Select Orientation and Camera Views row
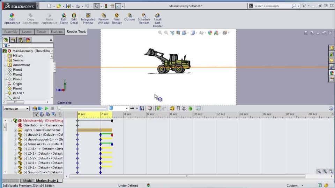This screenshot has width=335, height=188. point(40,125)
